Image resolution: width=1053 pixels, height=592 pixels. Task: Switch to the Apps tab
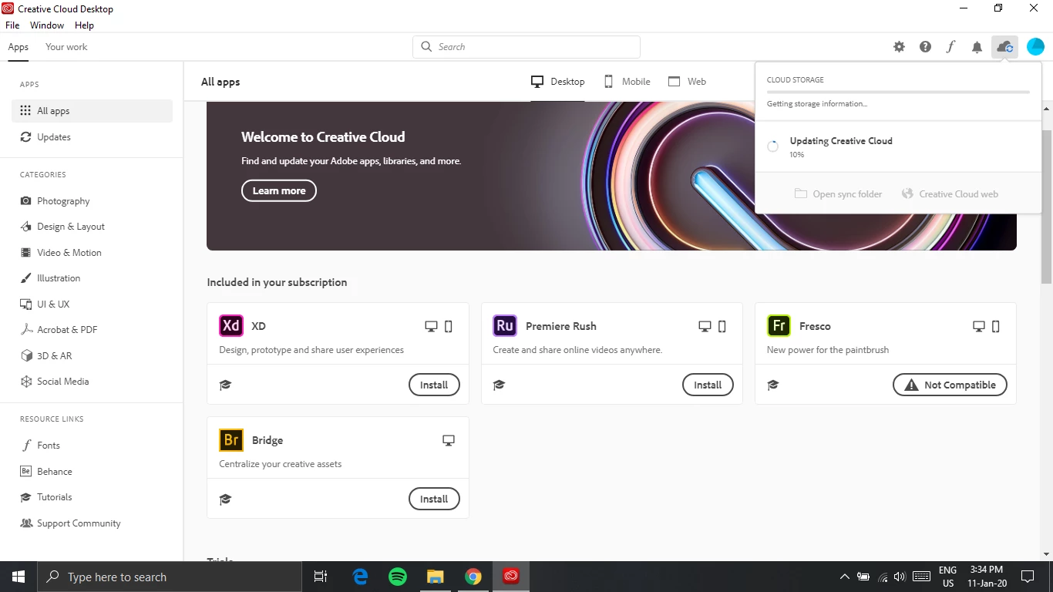click(19, 47)
